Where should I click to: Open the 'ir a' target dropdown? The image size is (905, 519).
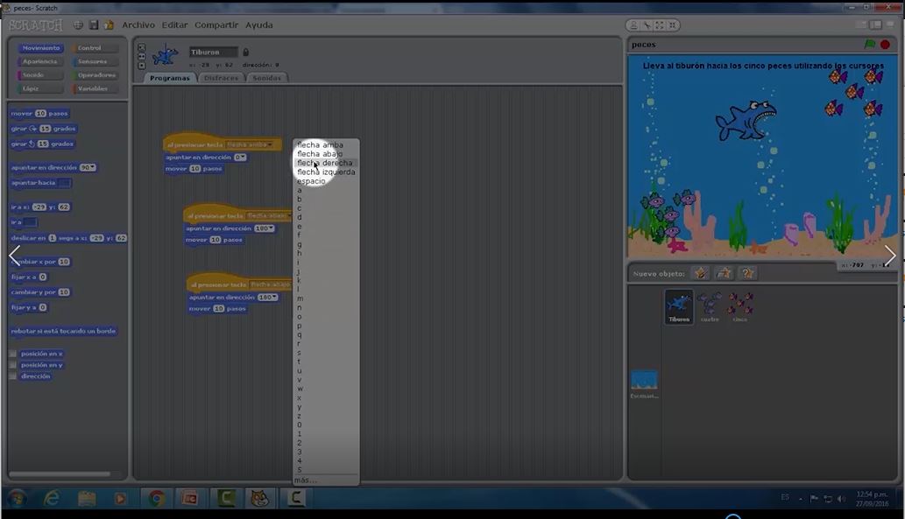(30, 222)
